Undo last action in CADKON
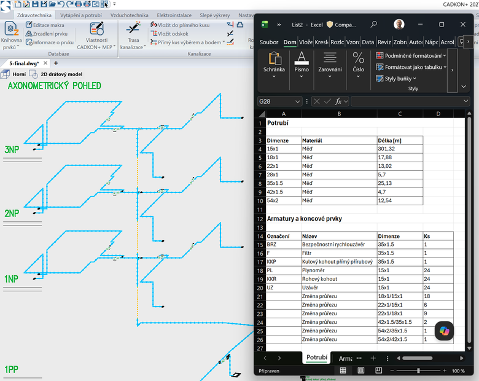 [x=61, y=4]
